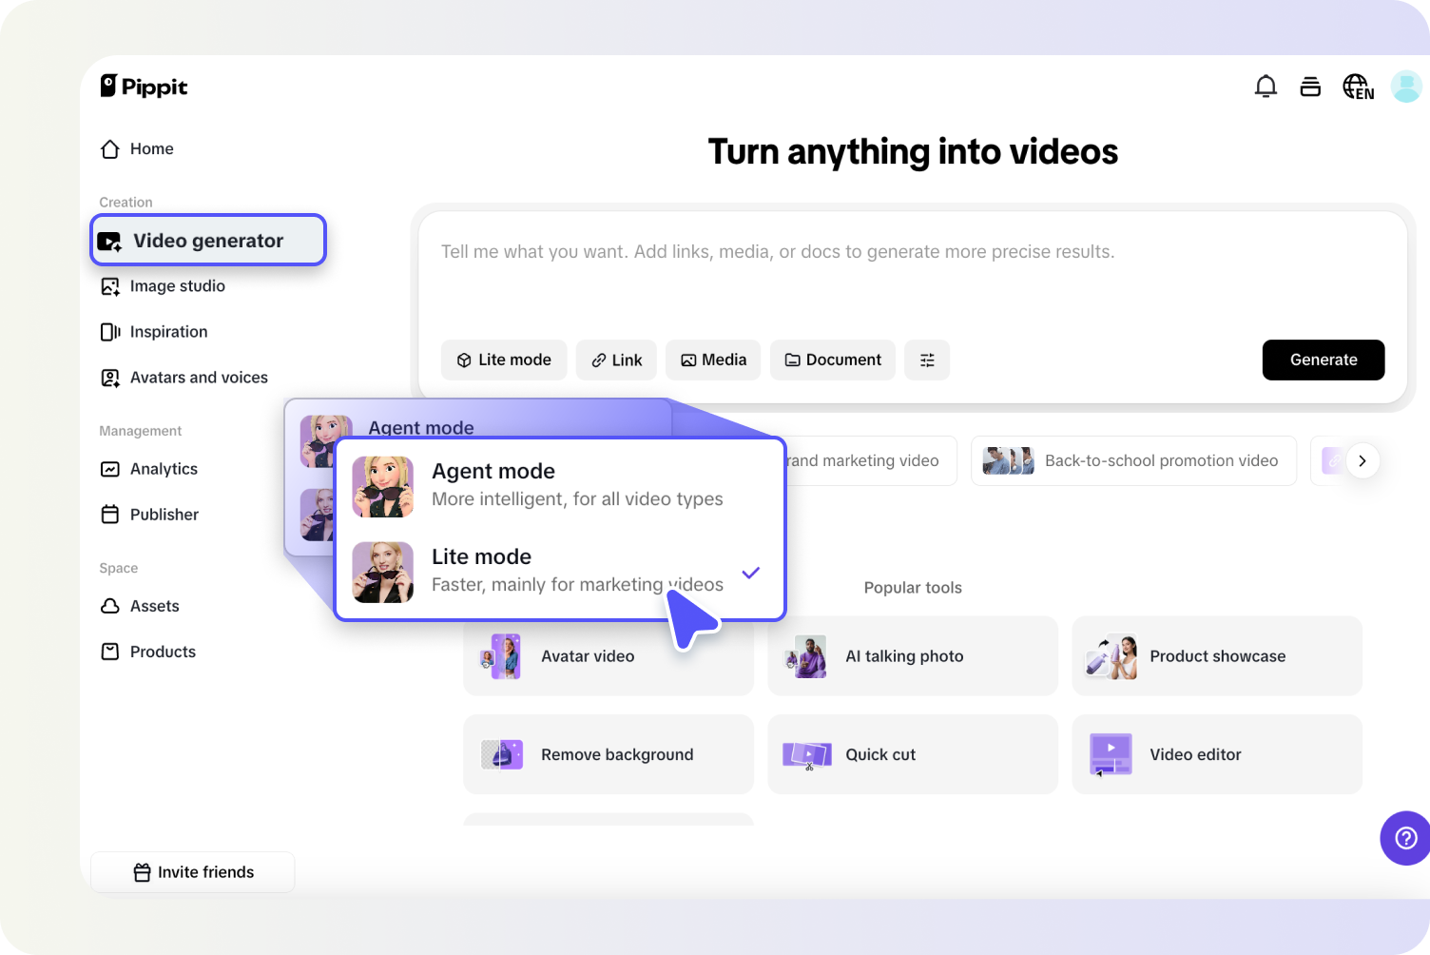Open Products in the sidebar
Image resolution: width=1430 pixels, height=955 pixels.
pyautogui.click(x=148, y=652)
